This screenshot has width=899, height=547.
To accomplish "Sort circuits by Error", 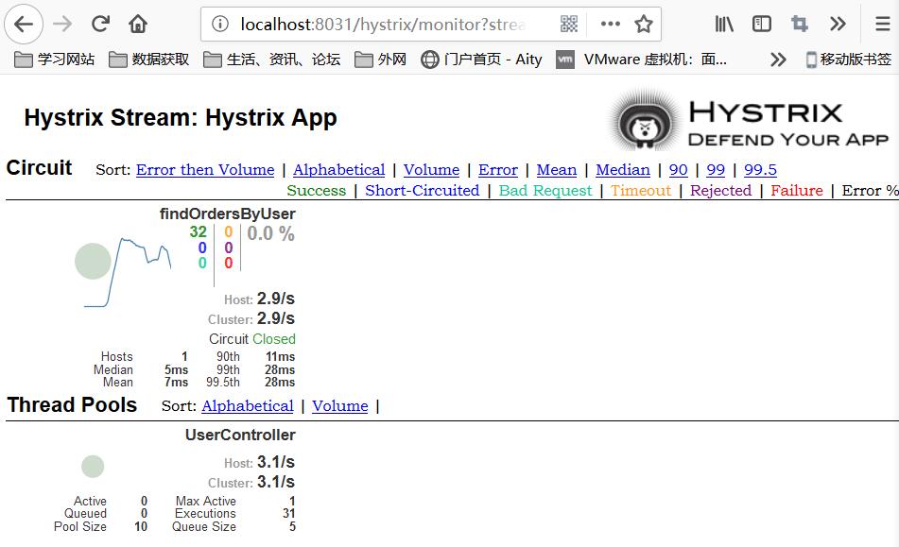I will coord(497,170).
